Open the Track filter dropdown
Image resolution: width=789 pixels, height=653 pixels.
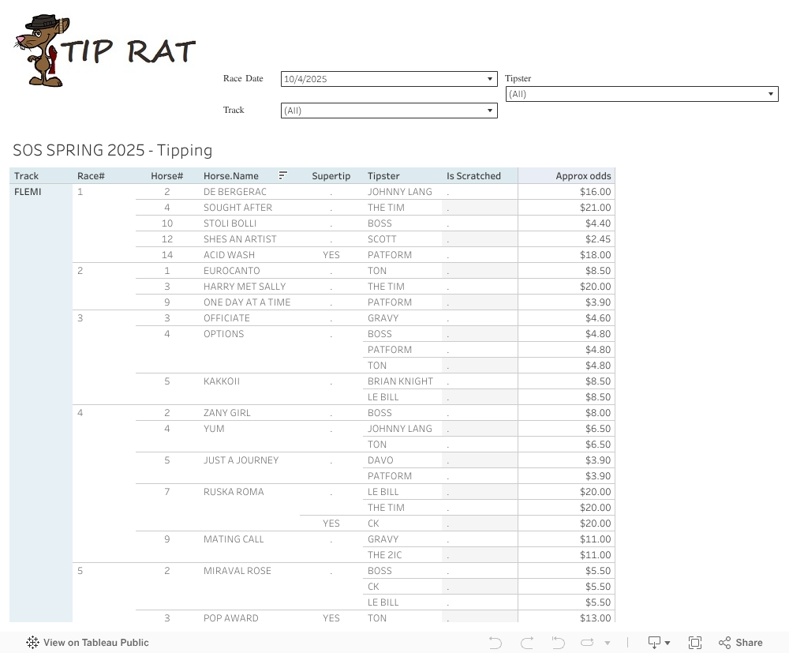coord(389,111)
